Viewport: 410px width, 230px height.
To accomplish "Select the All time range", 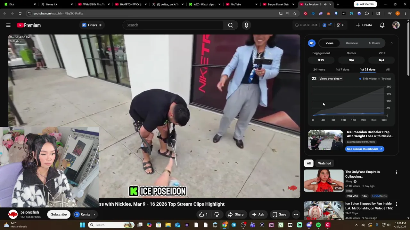I will pyautogui.click(x=388, y=69).
